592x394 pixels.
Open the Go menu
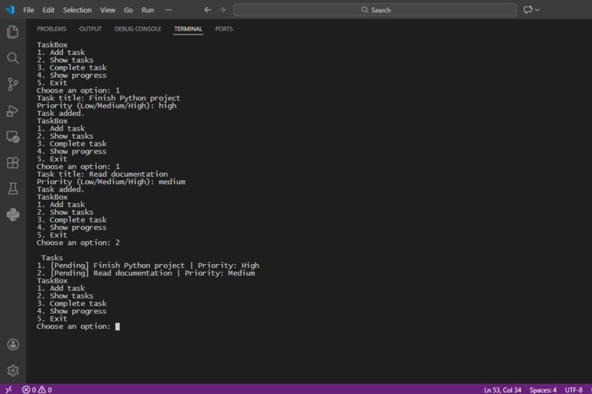129,10
